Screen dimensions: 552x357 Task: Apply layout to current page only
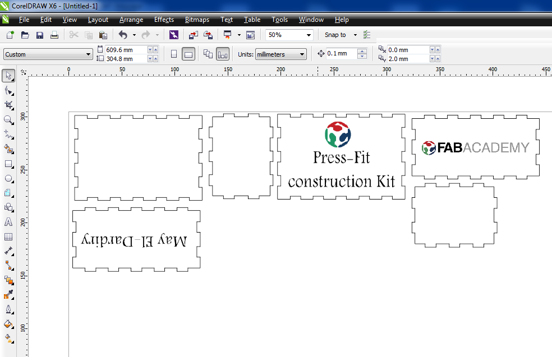[223, 54]
